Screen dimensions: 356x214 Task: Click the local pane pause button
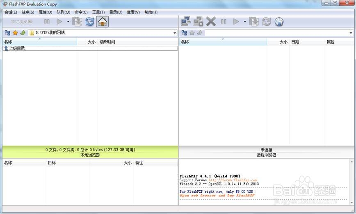47,22
